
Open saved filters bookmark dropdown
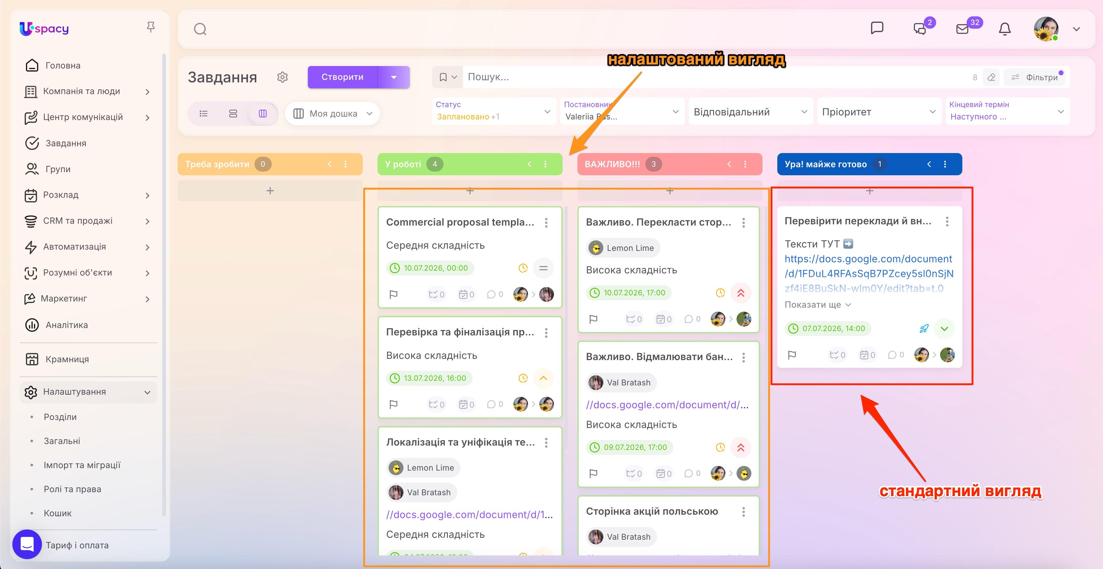(x=448, y=77)
